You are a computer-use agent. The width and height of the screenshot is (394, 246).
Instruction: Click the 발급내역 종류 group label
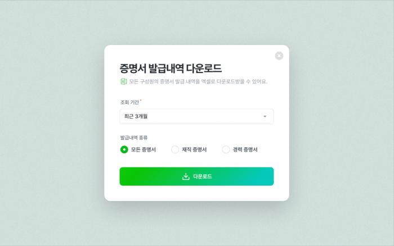point(134,138)
